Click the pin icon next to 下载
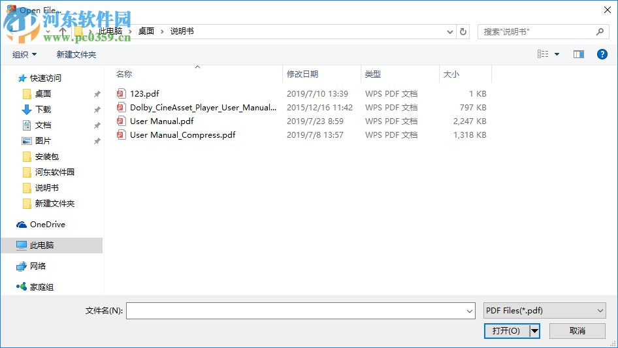Image resolution: width=618 pixels, height=348 pixels. (97, 110)
